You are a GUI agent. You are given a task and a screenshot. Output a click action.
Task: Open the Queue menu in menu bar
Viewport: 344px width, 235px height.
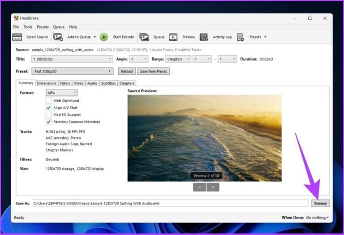(x=59, y=27)
